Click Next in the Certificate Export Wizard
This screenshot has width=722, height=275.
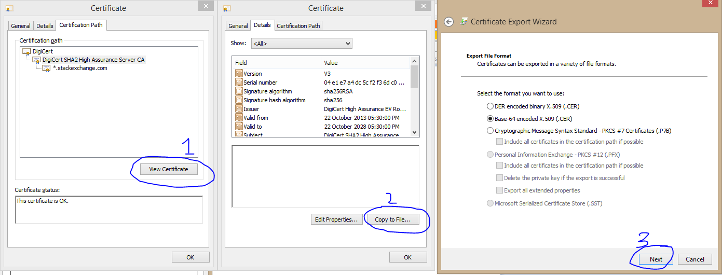(x=656, y=259)
